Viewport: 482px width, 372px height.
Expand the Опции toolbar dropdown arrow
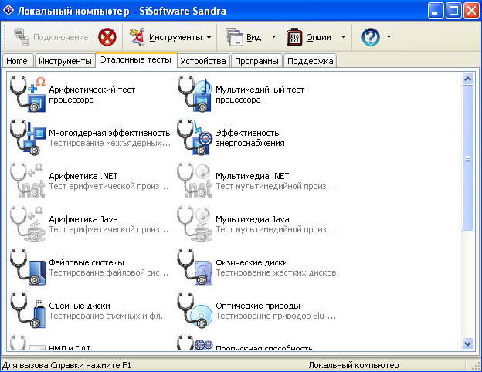tap(343, 37)
